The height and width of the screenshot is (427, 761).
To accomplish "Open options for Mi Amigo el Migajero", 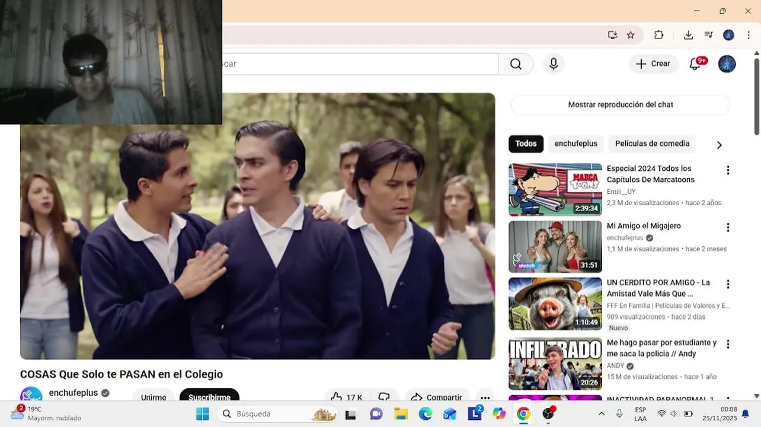I will 728,228.
